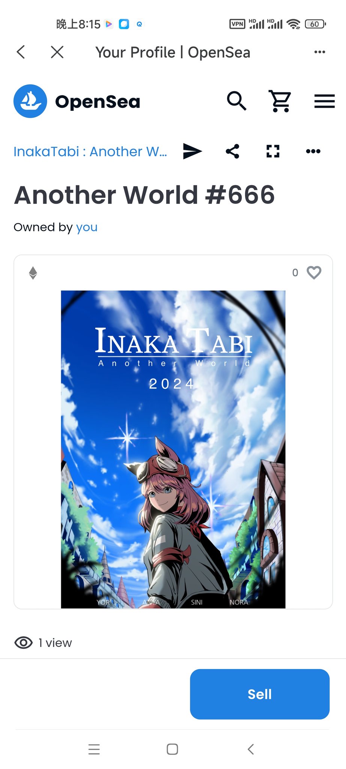
Task: Click the Ethereum chain icon
Action: point(33,273)
